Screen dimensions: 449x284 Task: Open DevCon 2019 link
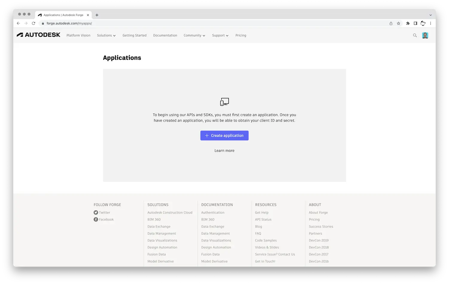[x=319, y=240]
